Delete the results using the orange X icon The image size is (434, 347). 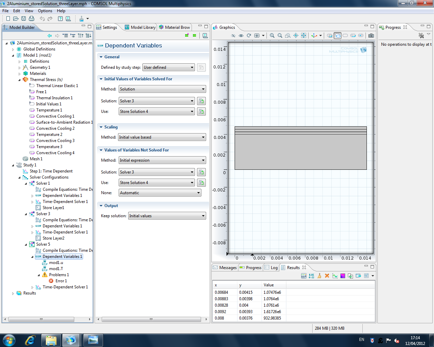327,276
